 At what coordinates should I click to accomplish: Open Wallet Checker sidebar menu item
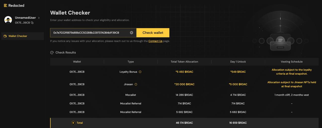(x=23, y=36)
